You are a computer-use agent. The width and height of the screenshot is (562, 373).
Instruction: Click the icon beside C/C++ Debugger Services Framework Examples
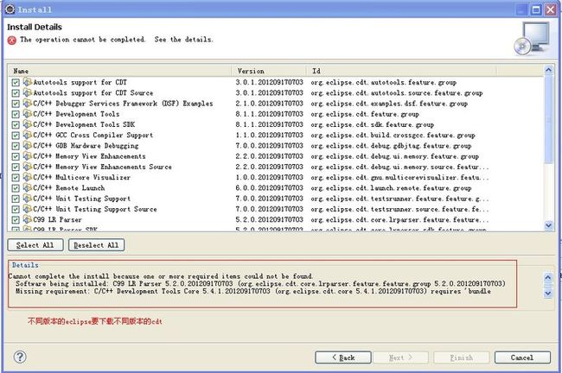click(28, 103)
